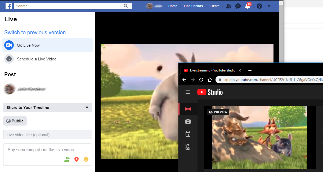Image resolution: width=323 pixels, height=172 pixels.
Task: Tag friends icon in the description box
Action: pos(67,159)
